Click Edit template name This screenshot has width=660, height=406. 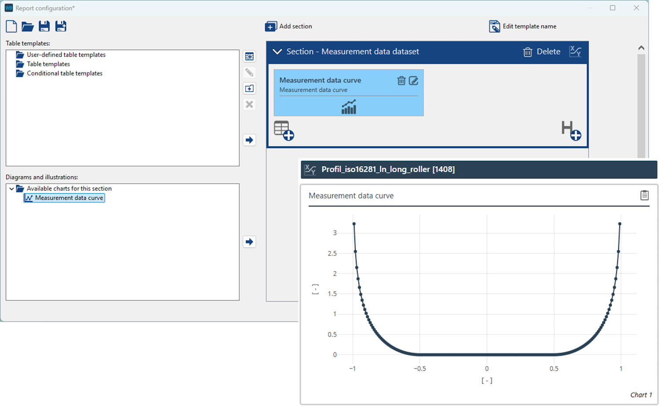tap(523, 26)
